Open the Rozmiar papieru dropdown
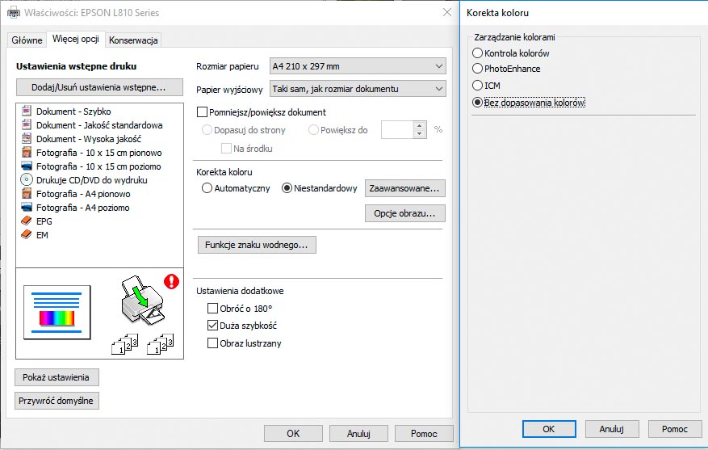The height and width of the screenshot is (450, 708). (358, 66)
